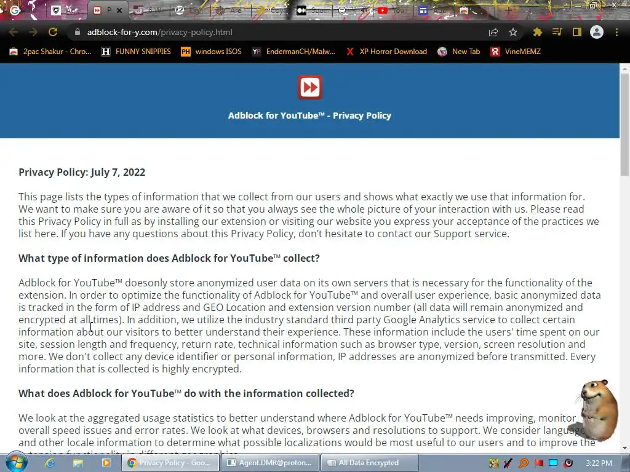Select Agent.DMR@proton taskbar window
Image resolution: width=630 pixels, height=472 pixels.
pos(270,463)
